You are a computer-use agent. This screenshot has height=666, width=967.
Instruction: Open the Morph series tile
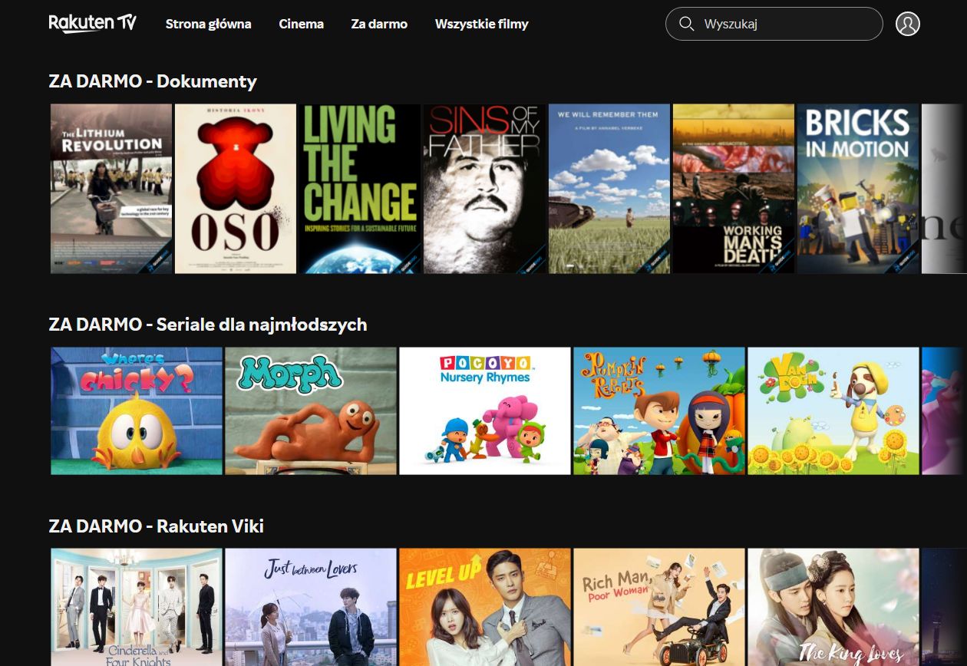click(x=311, y=411)
